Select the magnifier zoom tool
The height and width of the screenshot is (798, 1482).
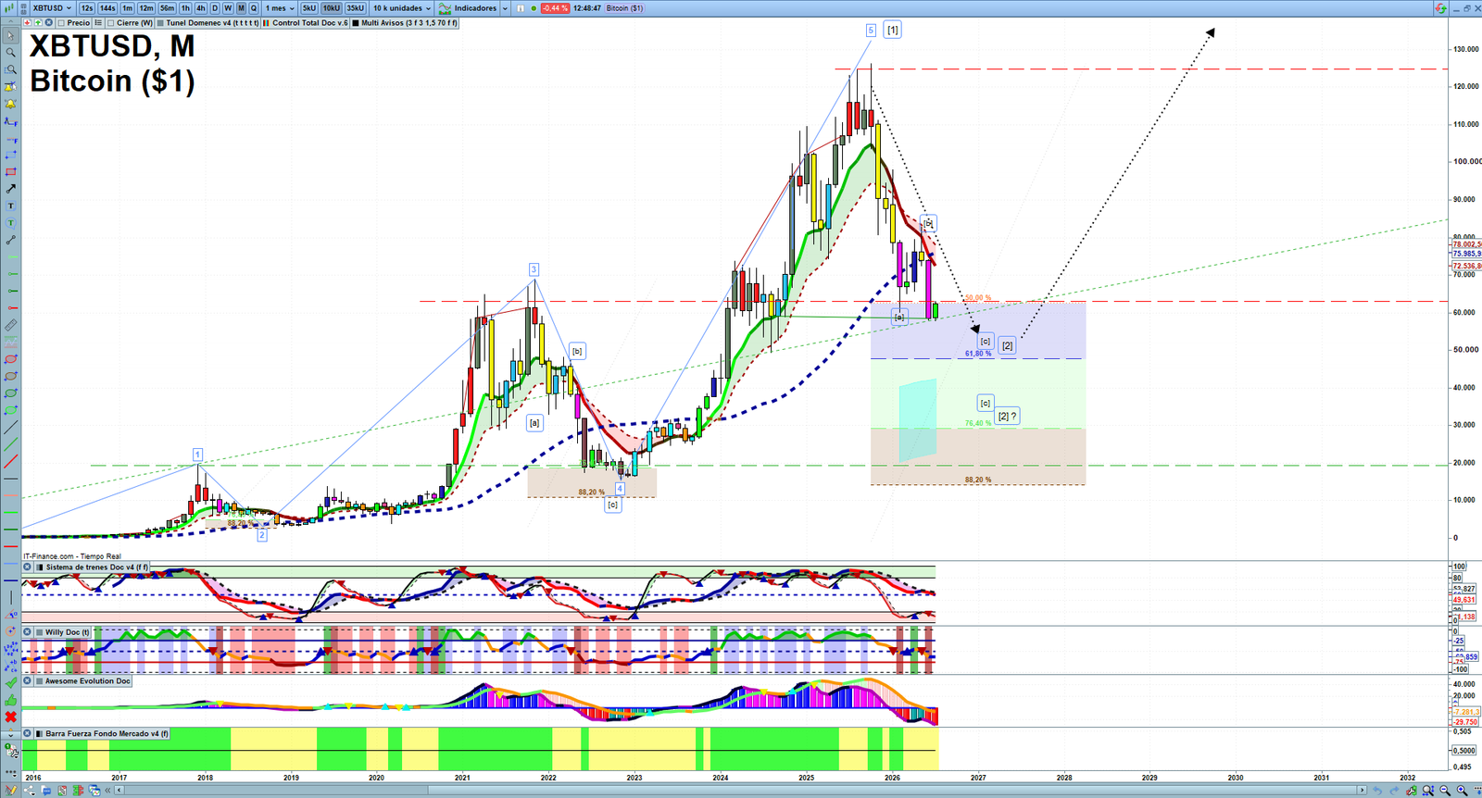11,53
